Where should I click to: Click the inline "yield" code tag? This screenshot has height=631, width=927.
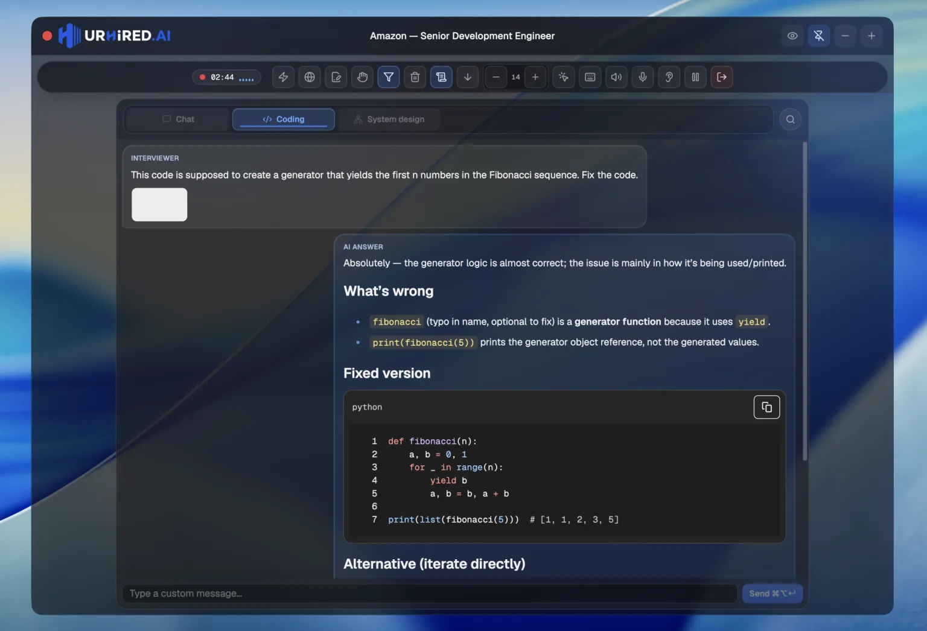pos(751,322)
